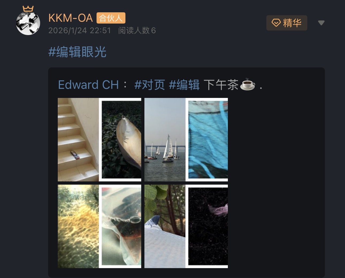The width and height of the screenshot is (345, 278).
Task: Click the diamond icon in 精华 badge
Action: click(x=276, y=23)
